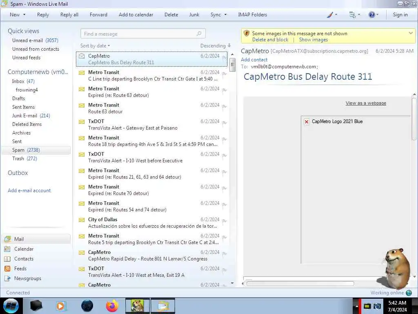Viewport: 418px width, 314px height.
Task: Open Feeds view icon
Action: (x=7, y=269)
